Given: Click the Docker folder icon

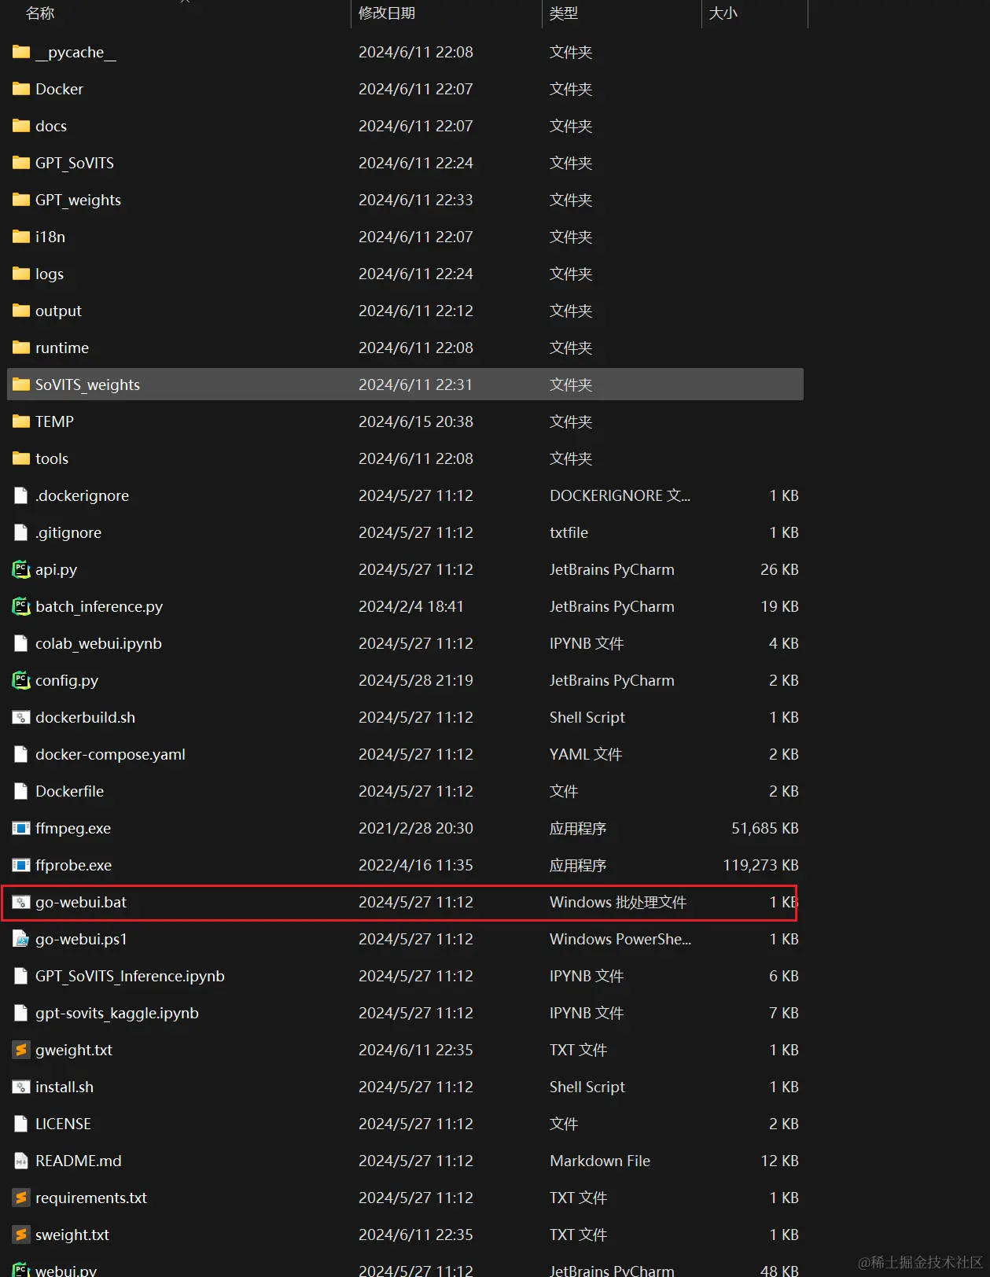Looking at the screenshot, I should pos(21,90).
